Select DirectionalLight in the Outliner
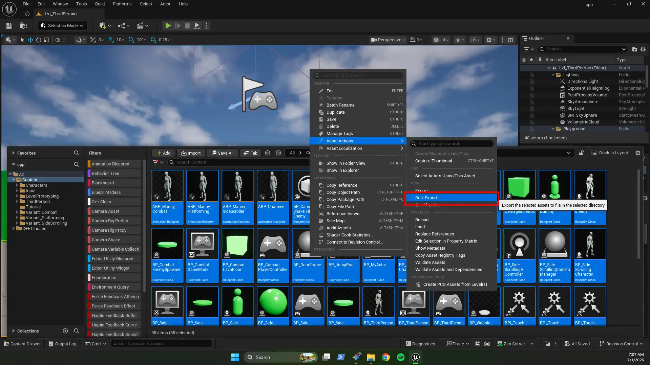The height and width of the screenshot is (365, 650). 583,82
